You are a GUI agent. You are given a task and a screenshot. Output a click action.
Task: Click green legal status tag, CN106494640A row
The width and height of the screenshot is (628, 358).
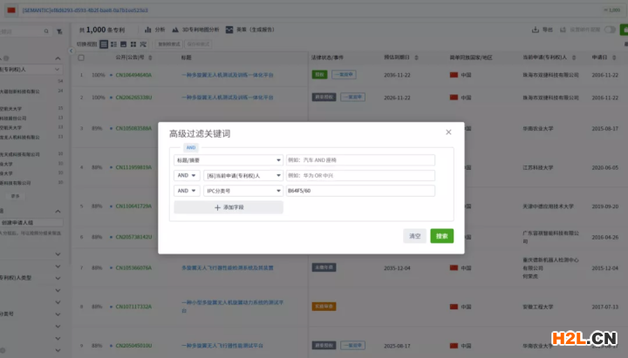click(x=319, y=74)
